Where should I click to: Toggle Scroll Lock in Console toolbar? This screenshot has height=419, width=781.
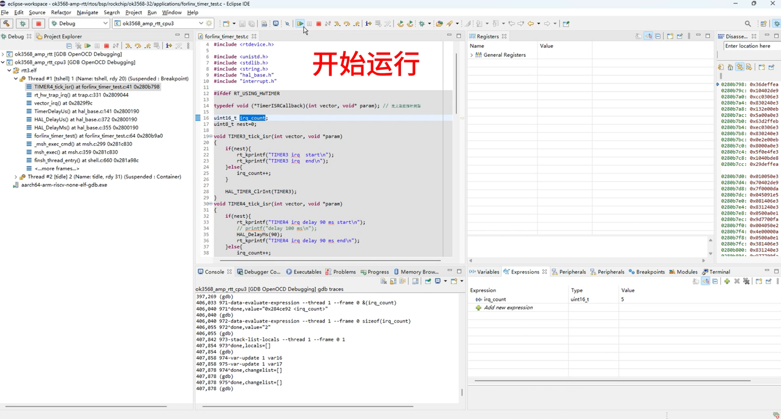[x=393, y=281]
